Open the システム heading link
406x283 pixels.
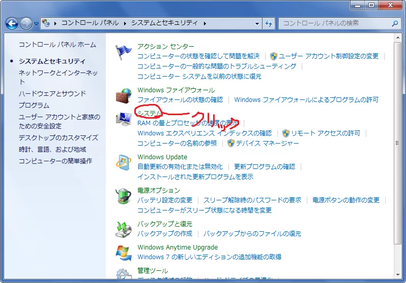click(149, 113)
